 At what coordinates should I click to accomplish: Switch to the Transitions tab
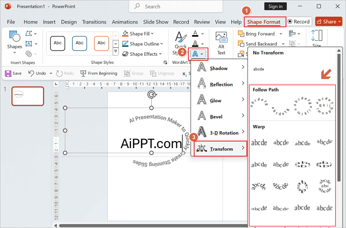coord(94,22)
